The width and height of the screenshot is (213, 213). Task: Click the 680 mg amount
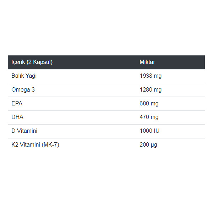pos(149,104)
